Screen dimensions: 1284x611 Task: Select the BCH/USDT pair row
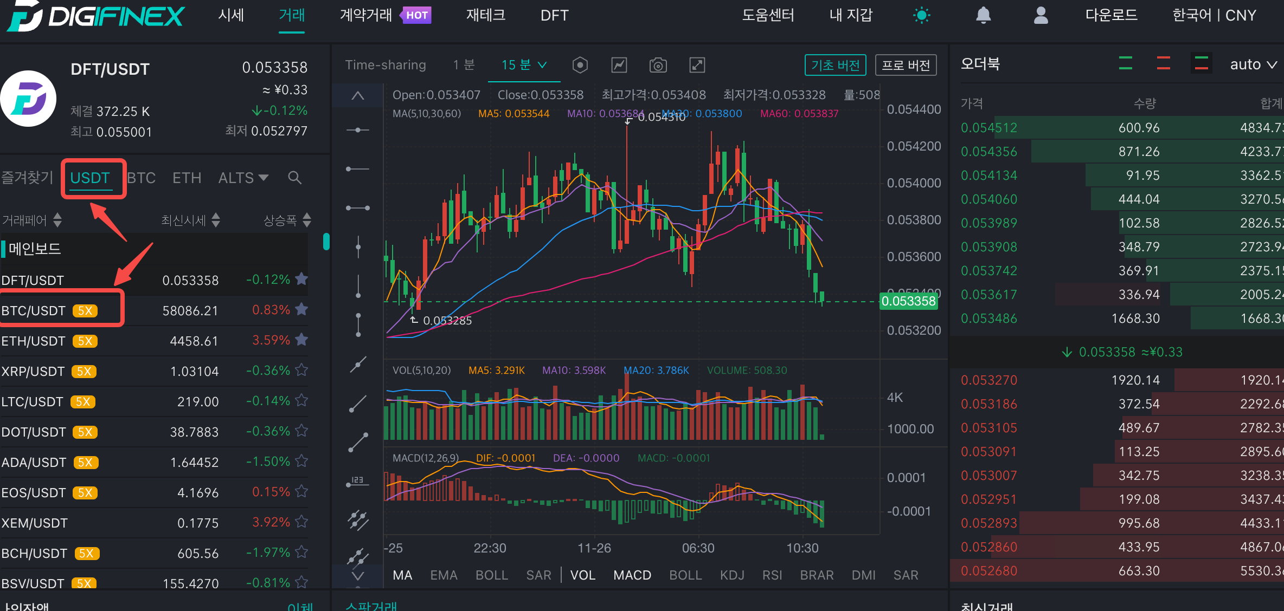coord(155,553)
